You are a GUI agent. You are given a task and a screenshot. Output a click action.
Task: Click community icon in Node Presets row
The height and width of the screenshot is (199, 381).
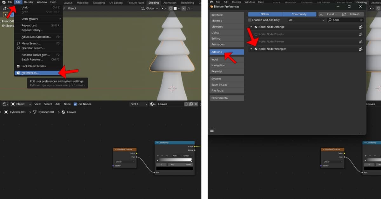pos(361,34)
